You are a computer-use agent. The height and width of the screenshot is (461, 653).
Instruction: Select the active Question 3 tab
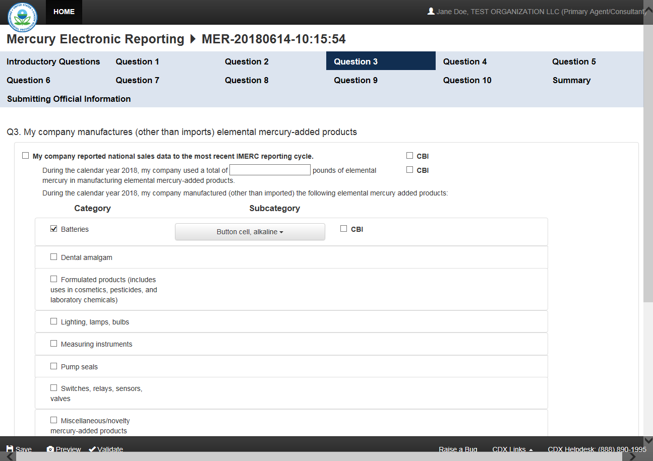pyautogui.click(x=381, y=61)
